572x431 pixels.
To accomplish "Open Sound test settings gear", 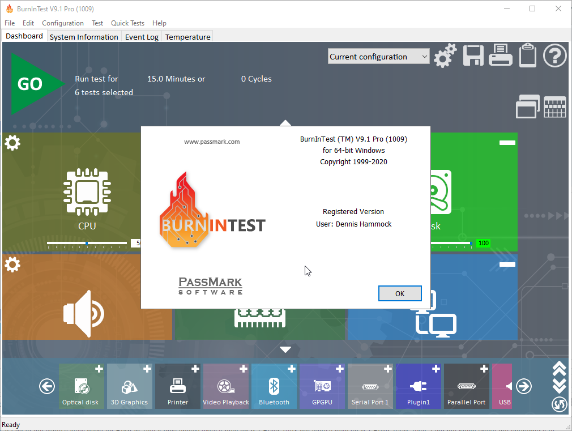I will tap(12, 264).
